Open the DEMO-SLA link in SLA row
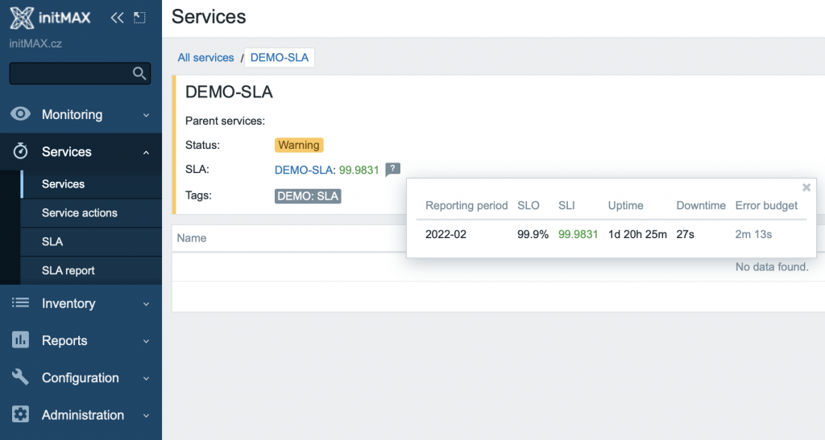Viewport: 825px width, 440px height. (304, 170)
